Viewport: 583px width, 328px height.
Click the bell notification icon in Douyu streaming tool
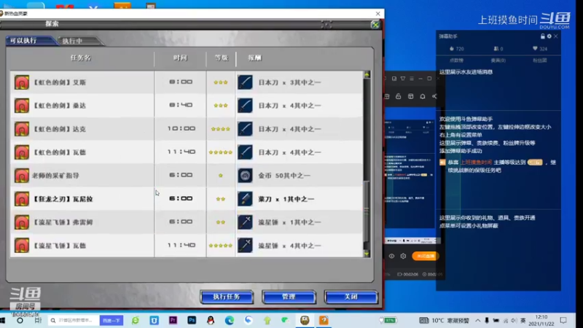click(423, 96)
